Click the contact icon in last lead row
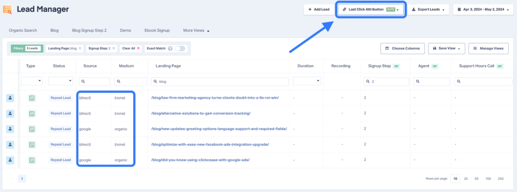 tap(10, 160)
